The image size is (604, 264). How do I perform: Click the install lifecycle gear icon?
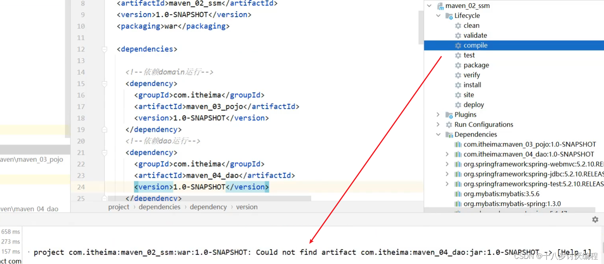tap(458, 85)
